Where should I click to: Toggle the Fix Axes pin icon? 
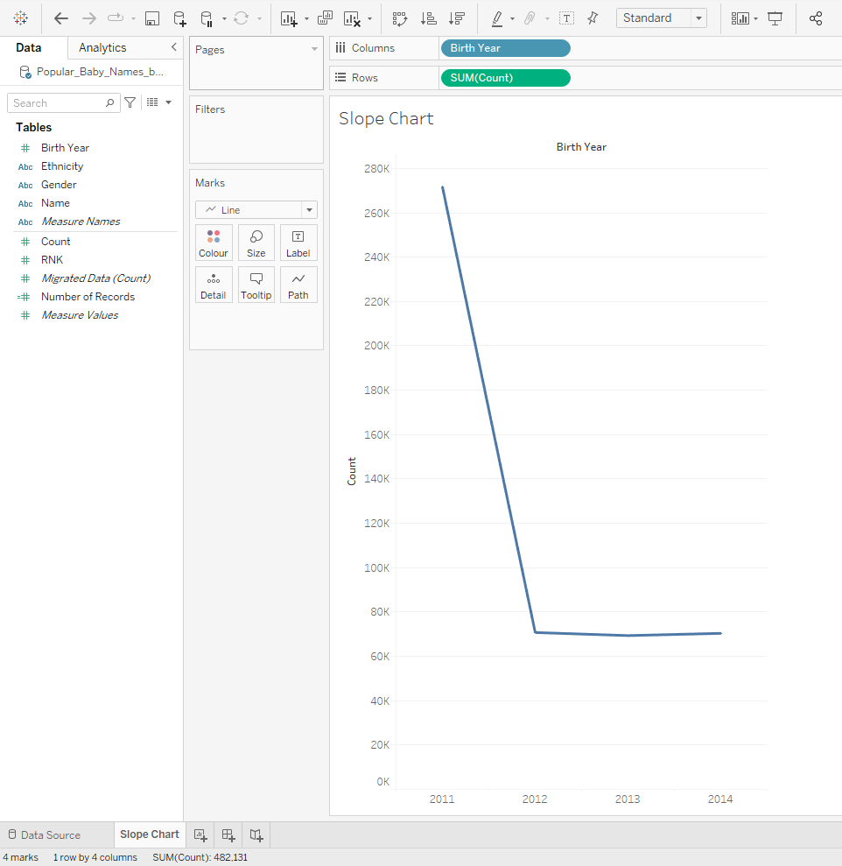[x=593, y=18]
